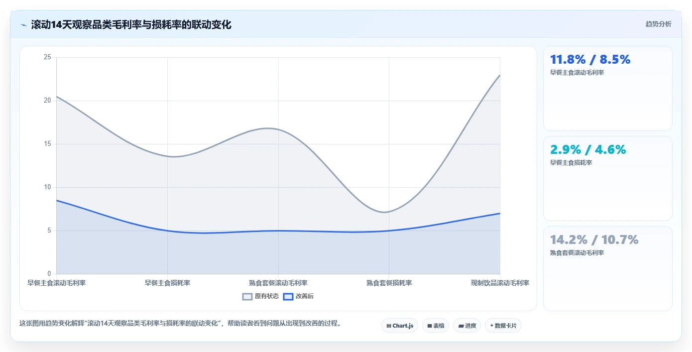
Task: Click the chart title 滚动14天观察品类毛利率
Action: (x=131, y=24)
